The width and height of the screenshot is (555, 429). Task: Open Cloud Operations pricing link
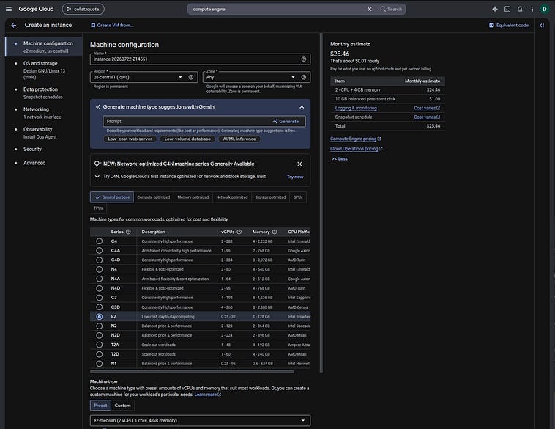pyautogui.click(x=356, y=149)
